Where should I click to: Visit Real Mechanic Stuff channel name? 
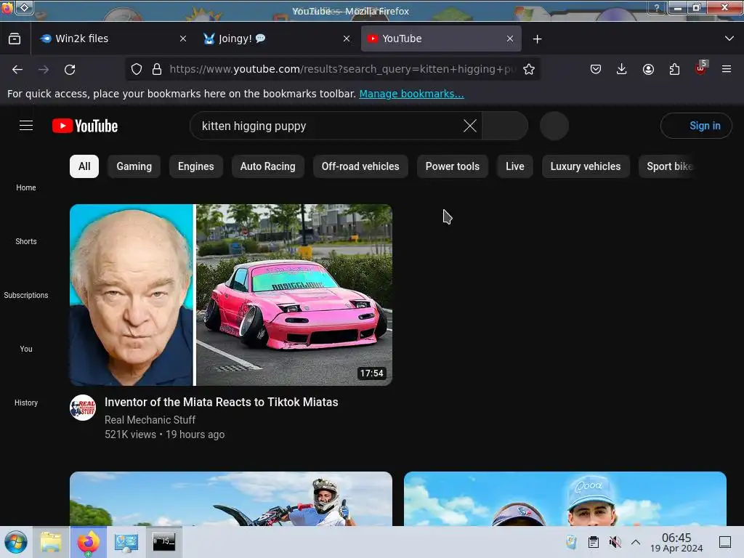tap(150, 420)
